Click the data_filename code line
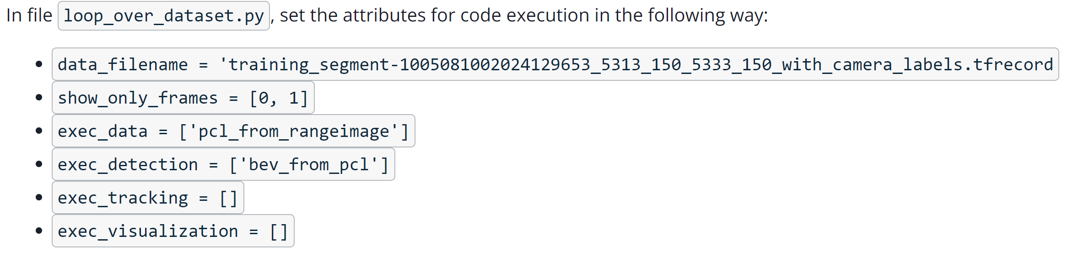Viewport: 1078px width, 257px height. coord(555,64)
